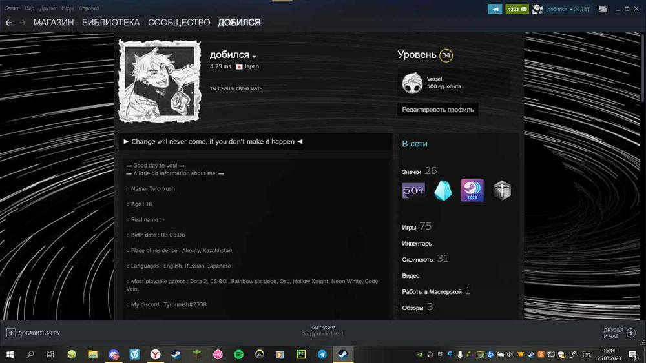Viewport: 646px width, 363px height.
Task: Open the Обзоры 3 link
Action: pos(417,308)
